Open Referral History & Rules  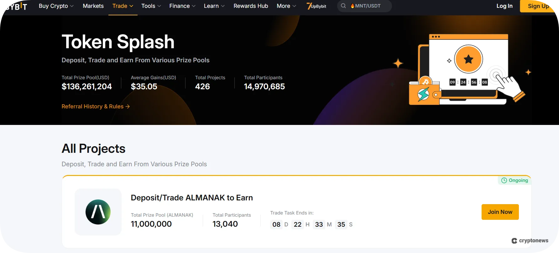coord(92,106)
